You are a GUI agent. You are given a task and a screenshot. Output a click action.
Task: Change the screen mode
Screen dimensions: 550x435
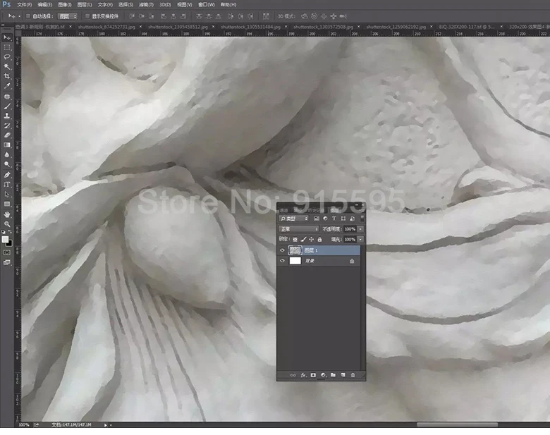click(x=7, y=262)
